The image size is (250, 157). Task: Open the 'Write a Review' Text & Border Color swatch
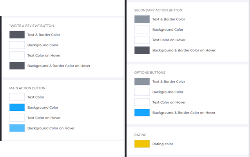(x=17, y=35)
